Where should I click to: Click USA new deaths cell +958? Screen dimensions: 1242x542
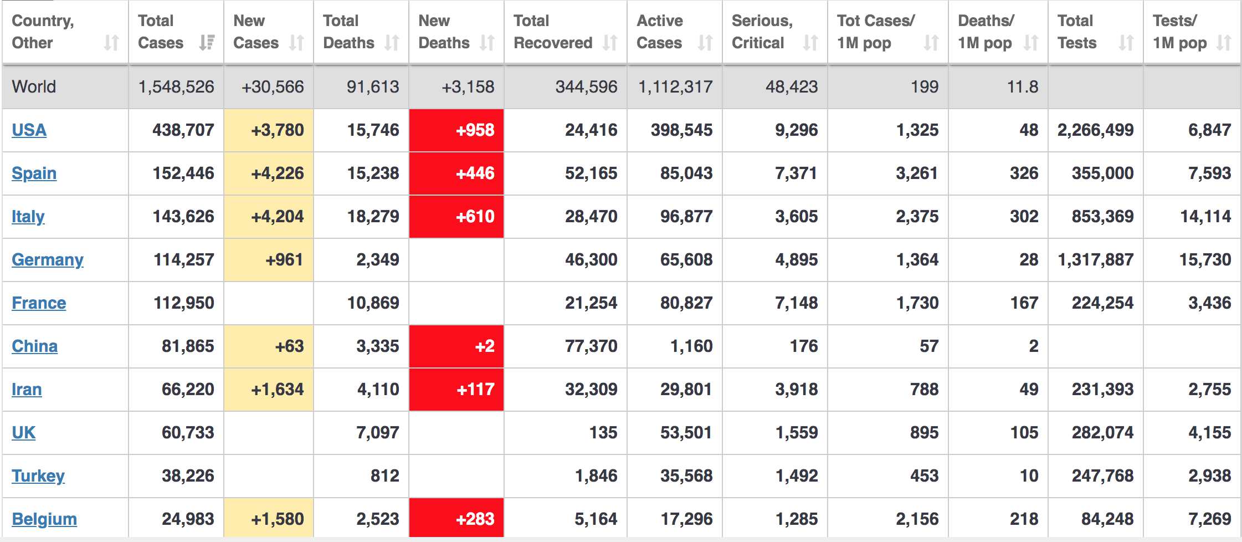coord(456,130)
